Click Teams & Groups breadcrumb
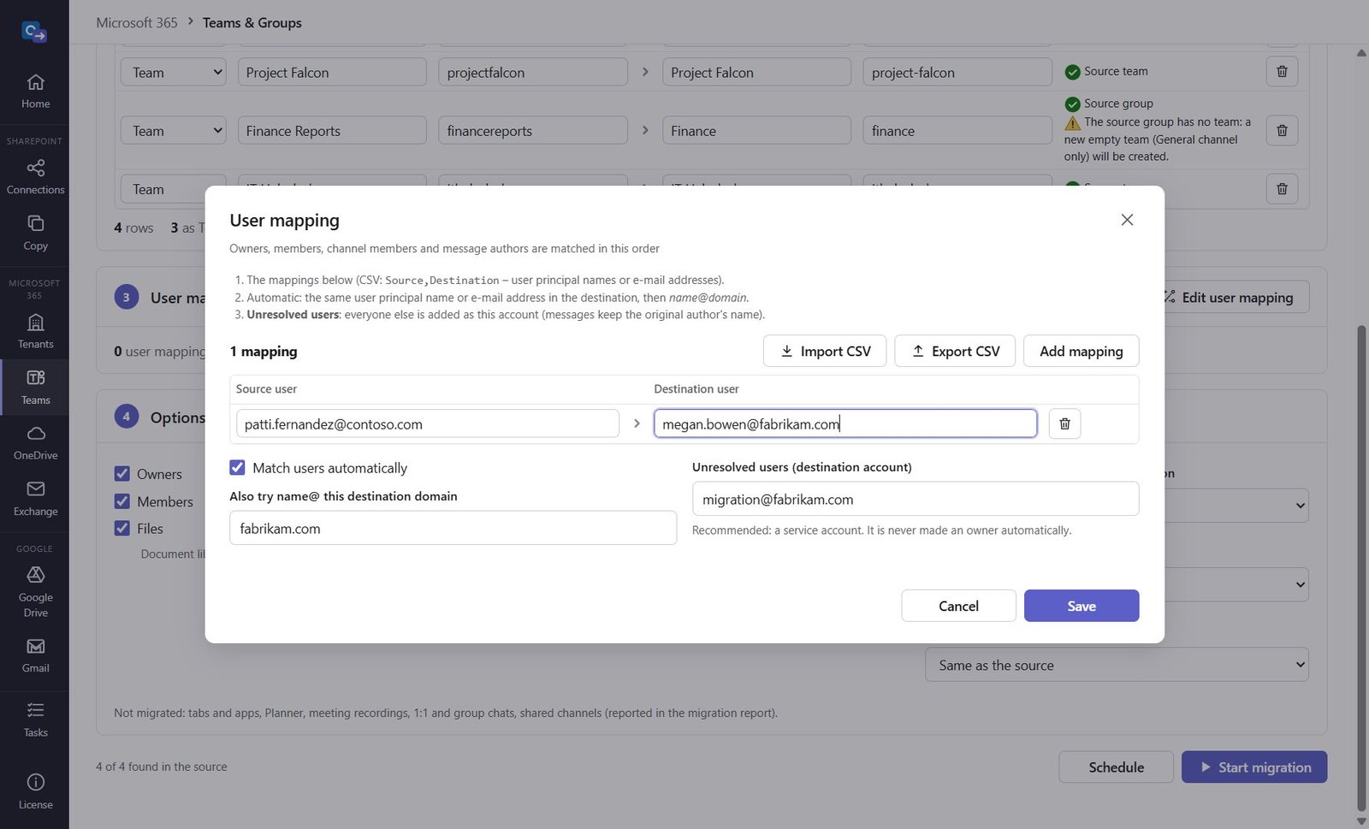Image resolution: width=1369 pixels, height=829 pixels. 252,22
